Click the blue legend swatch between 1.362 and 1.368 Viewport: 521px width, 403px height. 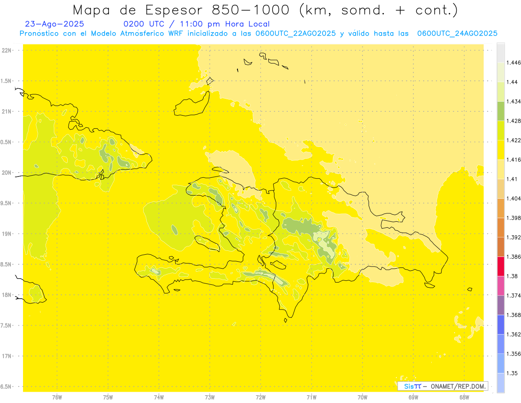[501, 324]
